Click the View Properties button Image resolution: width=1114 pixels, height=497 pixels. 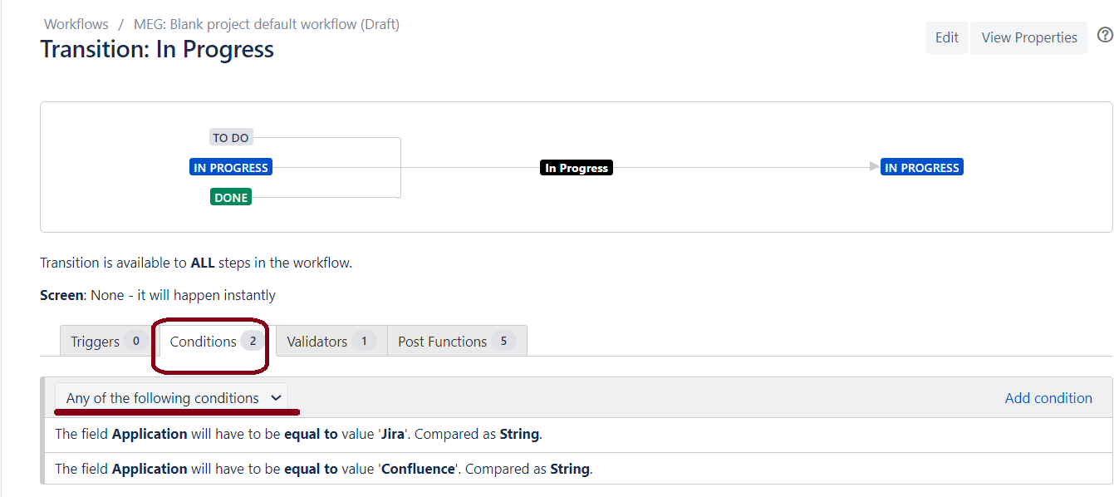click(x=1028, y=37)
